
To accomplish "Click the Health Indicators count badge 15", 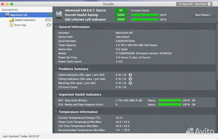I will pos(48,20).
